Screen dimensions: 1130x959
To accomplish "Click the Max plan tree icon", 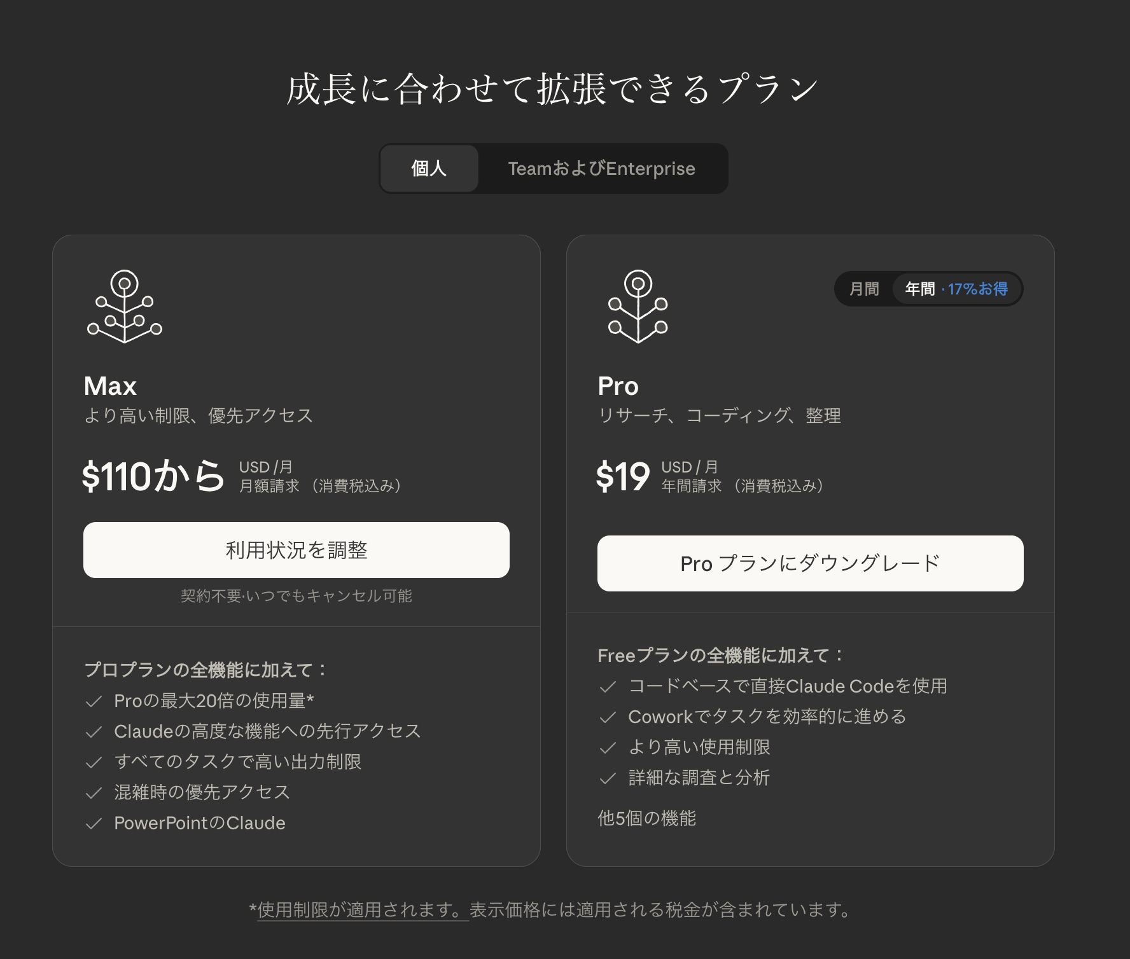I will point(125,307).
